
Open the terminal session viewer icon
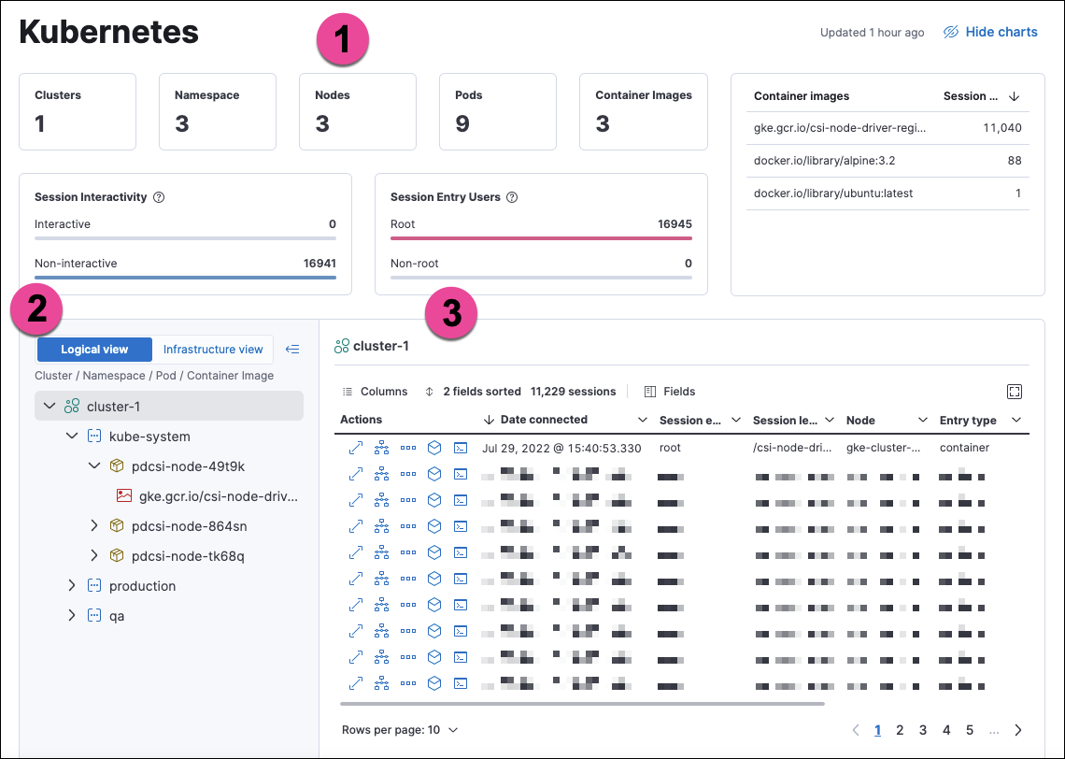click(x=460, y=448)
